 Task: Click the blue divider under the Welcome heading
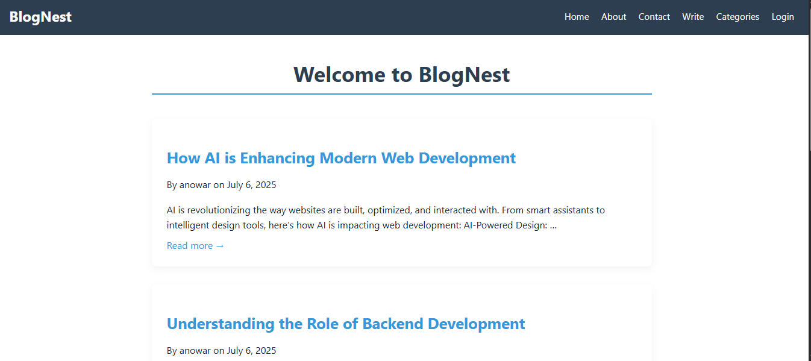(x=401, y=94)
